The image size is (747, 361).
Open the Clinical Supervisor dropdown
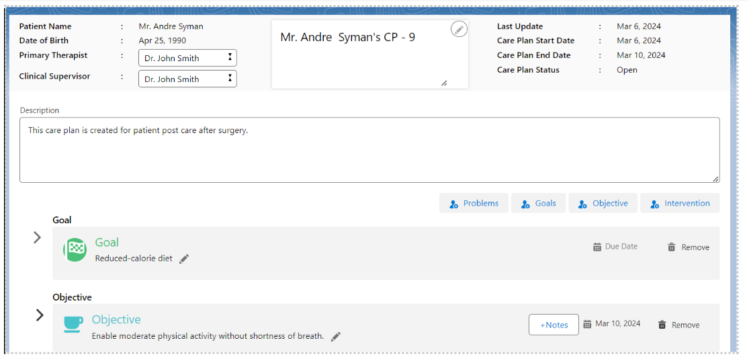(187, 79)
